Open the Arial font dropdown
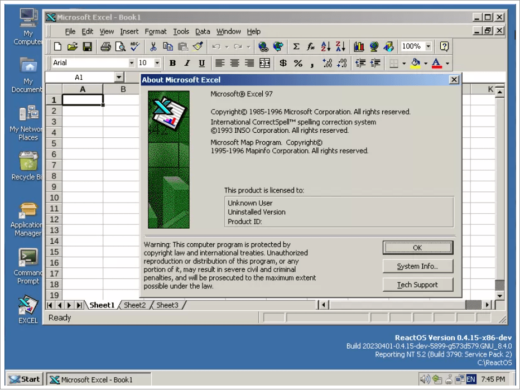 point(132,63)
